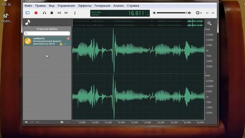The height and width of the screenshot is (138, 245).
Task: Click the Rewind button
Action: pyautogui.click(x=59, y=13)
